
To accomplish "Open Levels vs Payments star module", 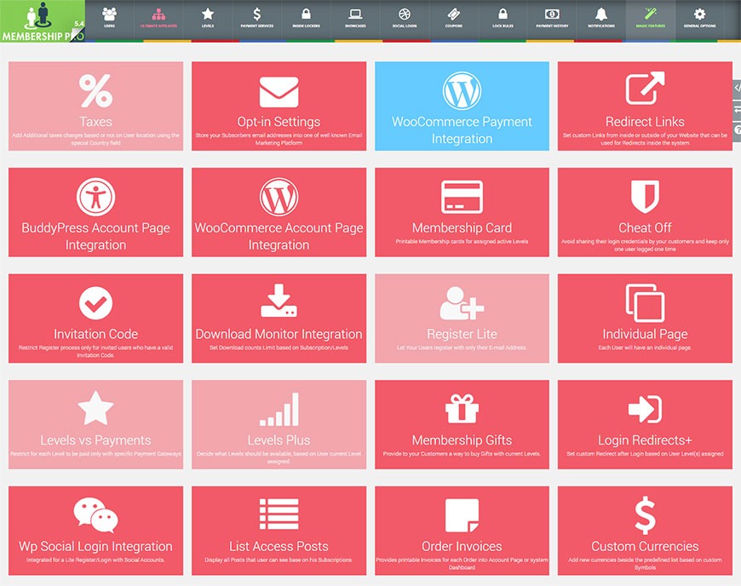I will click(x=95, y=424).
